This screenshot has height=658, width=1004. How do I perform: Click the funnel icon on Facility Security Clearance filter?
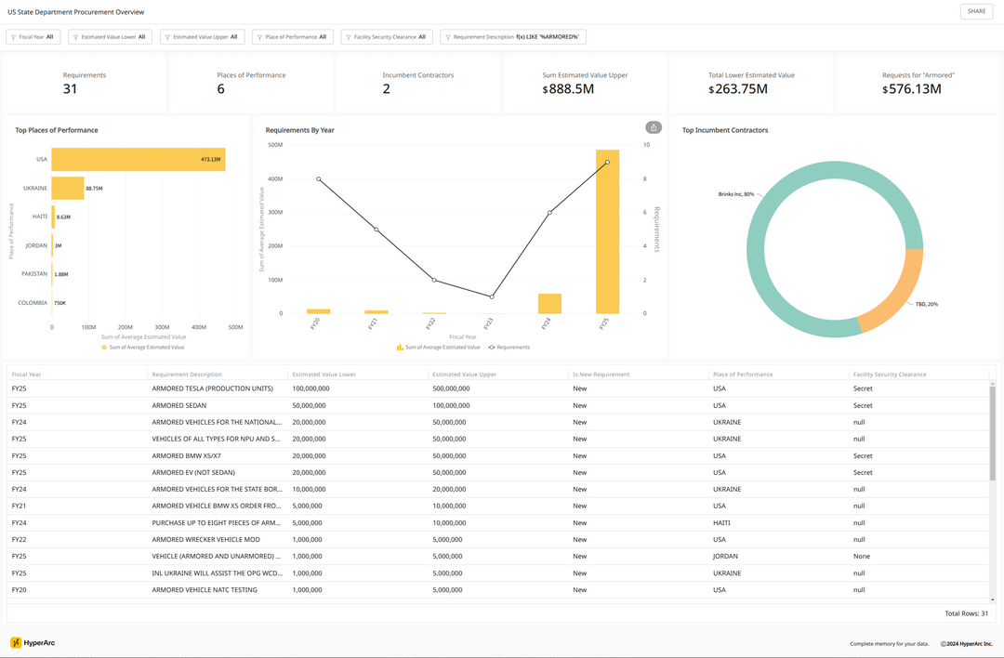(x=349, y=37)
